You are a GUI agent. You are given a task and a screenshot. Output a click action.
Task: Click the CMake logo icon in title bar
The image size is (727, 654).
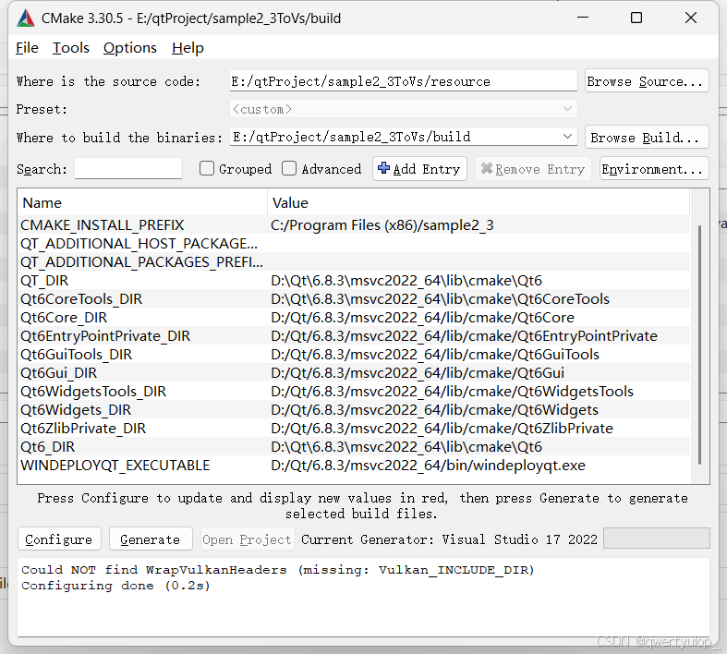(x=26, y=18)
